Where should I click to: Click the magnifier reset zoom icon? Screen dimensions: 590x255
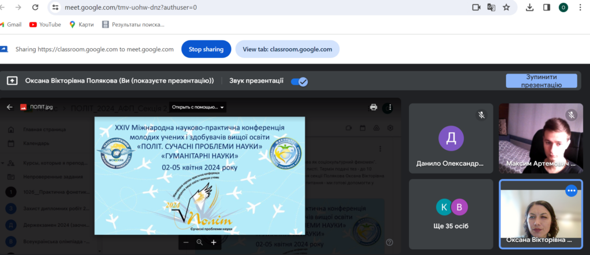click(x=199, y=242)
